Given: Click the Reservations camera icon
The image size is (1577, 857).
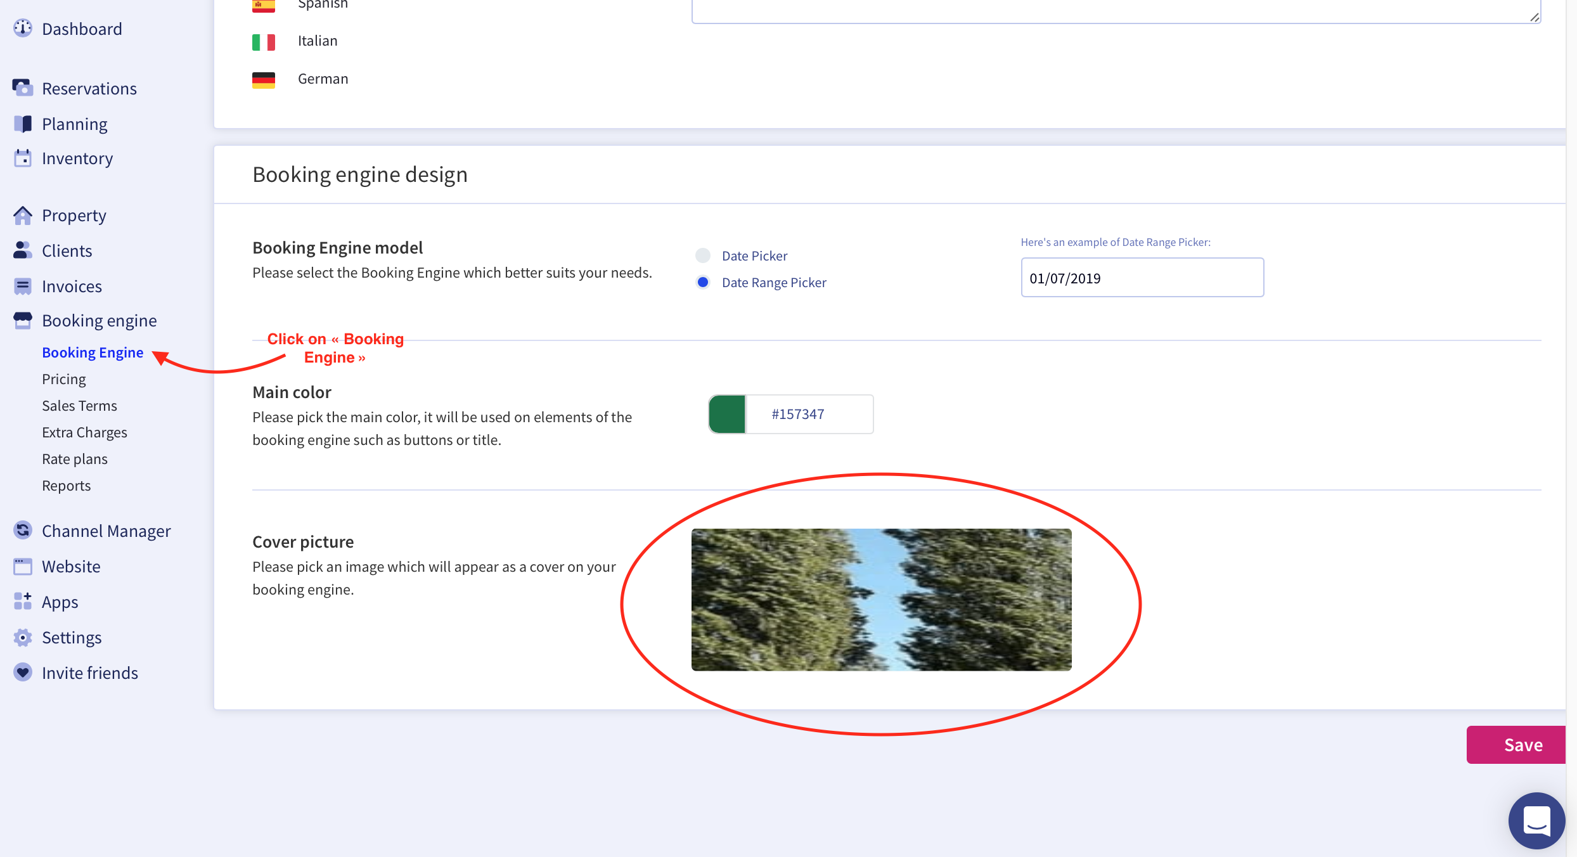Looking at the screenshot, I should click(x=23, y=88).
